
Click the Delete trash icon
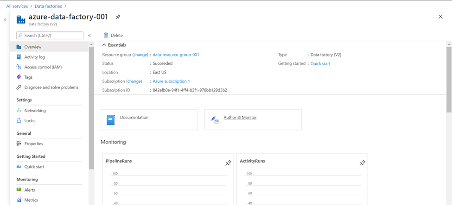click(x=106, y=35)
